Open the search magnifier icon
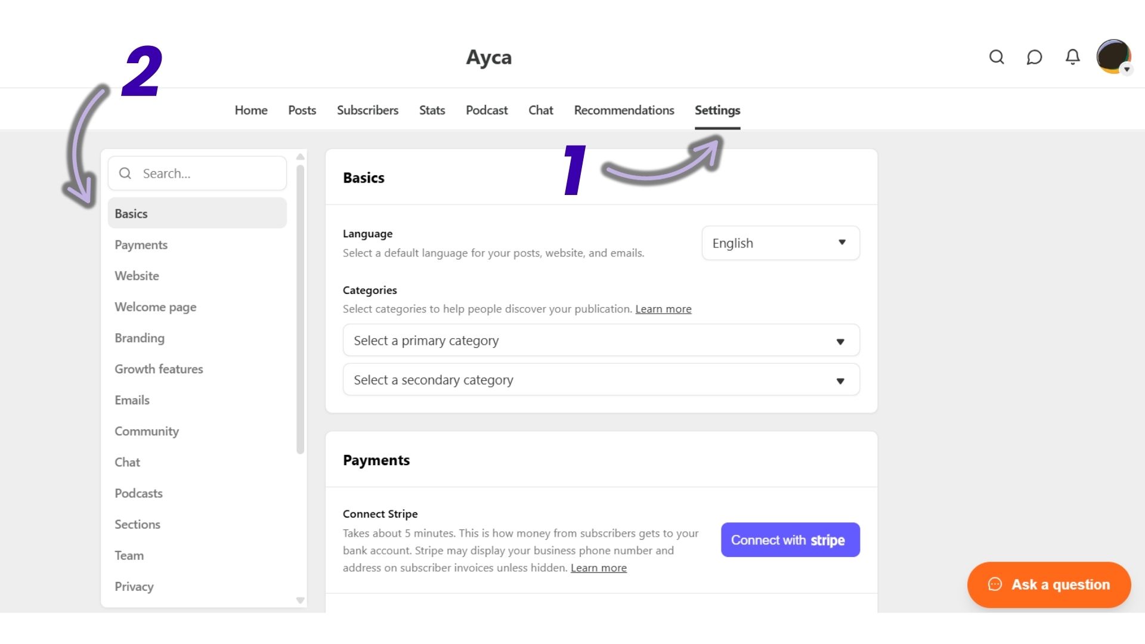Viewport: 1145px width, 644px height. 997,57
